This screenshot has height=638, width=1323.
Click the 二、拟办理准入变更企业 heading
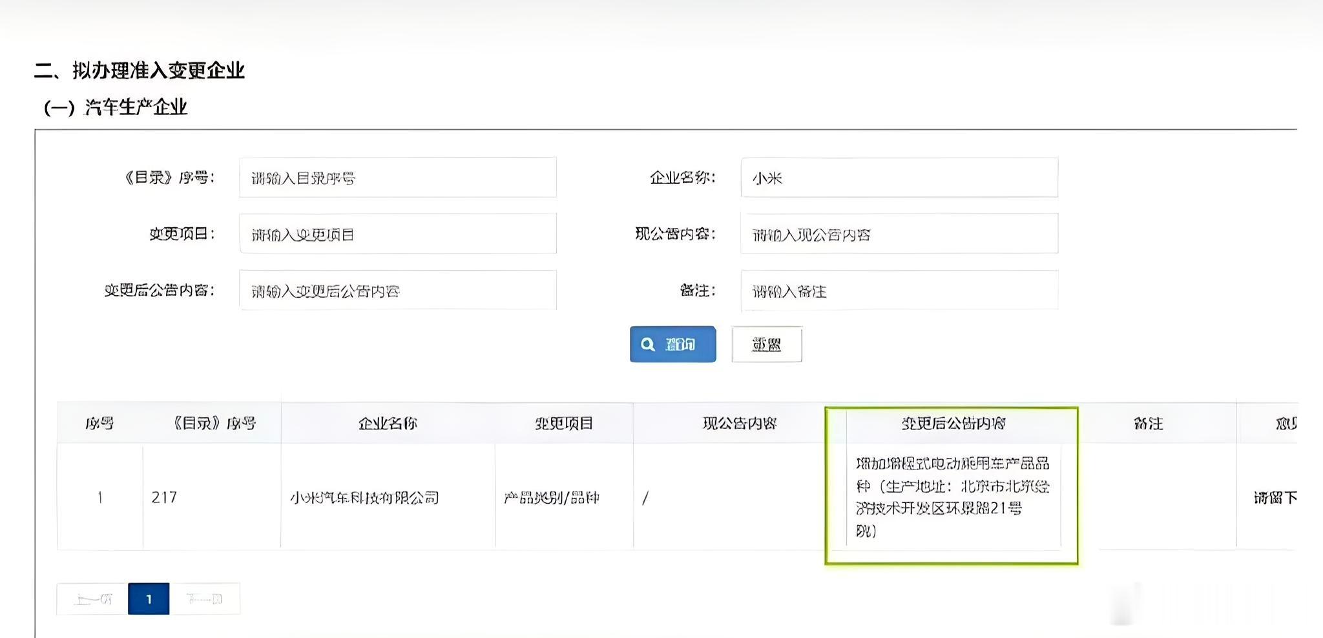click(139, 70)
